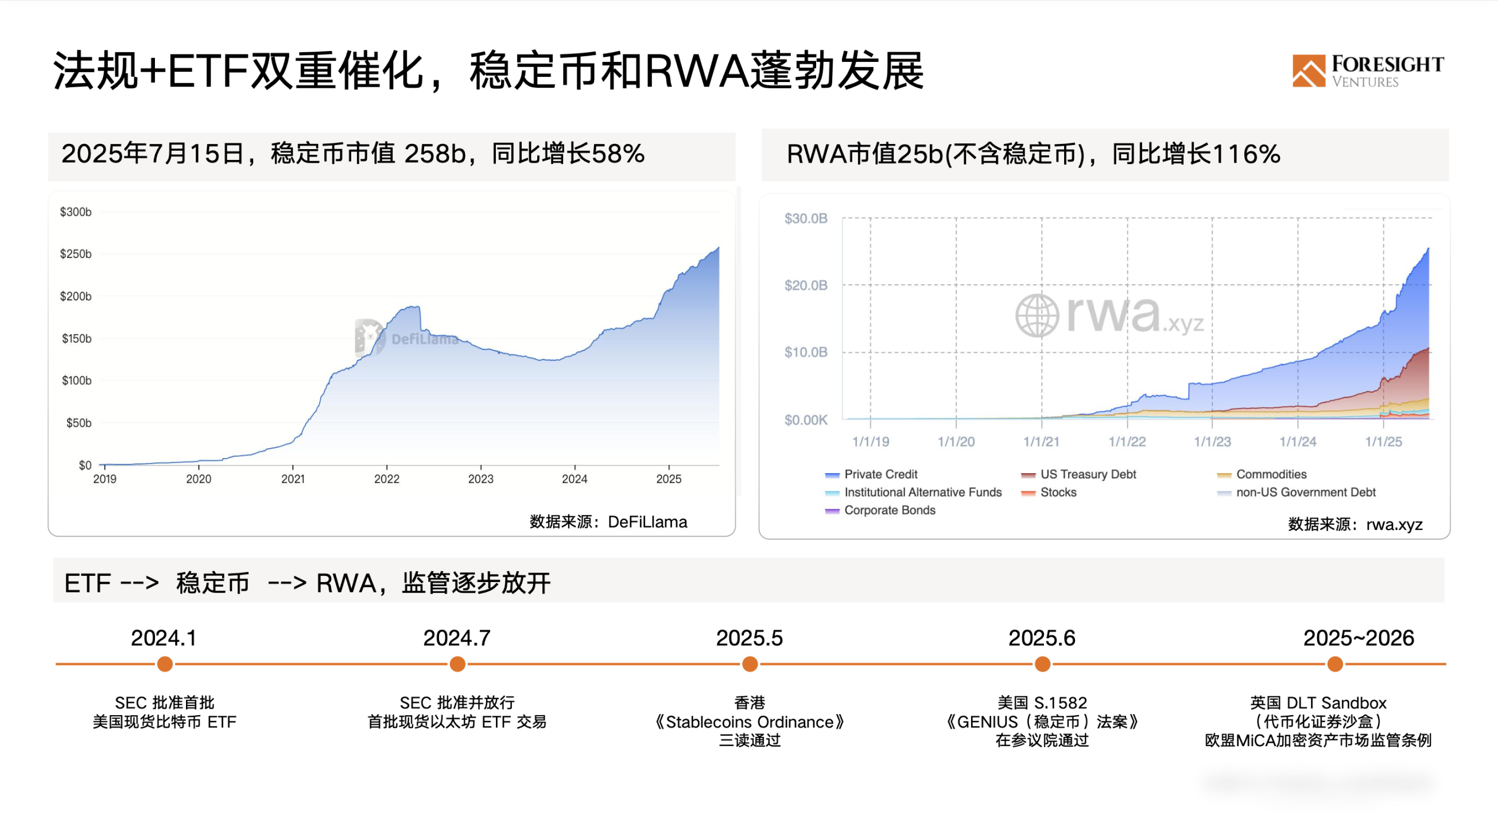
Task: Click the non-US Government Debt legend swatch
Action: [x=1224, y=493]
